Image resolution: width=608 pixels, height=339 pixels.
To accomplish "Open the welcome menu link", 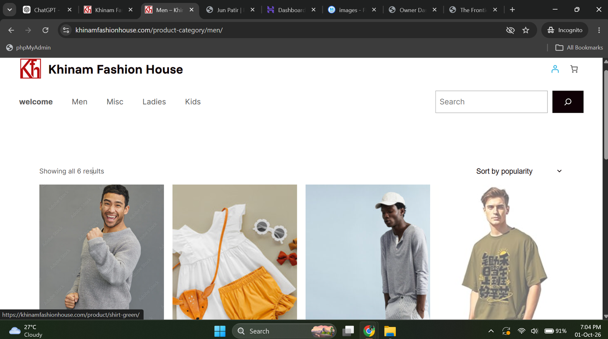I will (x=36, y=102).
